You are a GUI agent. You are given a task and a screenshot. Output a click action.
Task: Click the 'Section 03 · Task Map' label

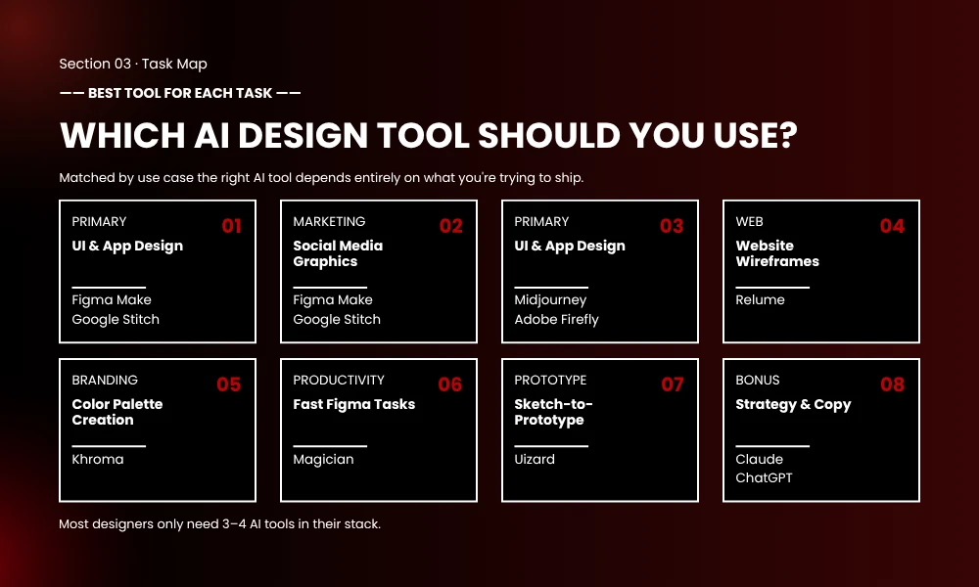[x=133, y=64]
